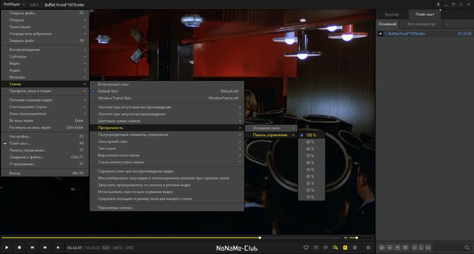
Task: Add item with the playlist plus button
Action: 414,247
